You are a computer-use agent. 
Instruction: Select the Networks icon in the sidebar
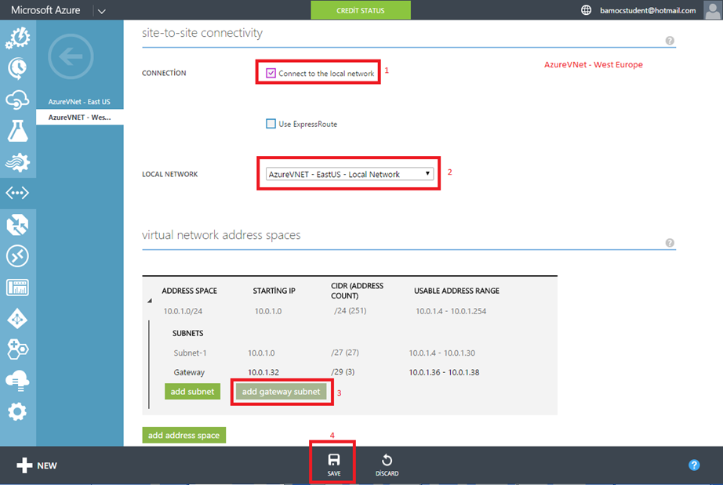(17, 193)
